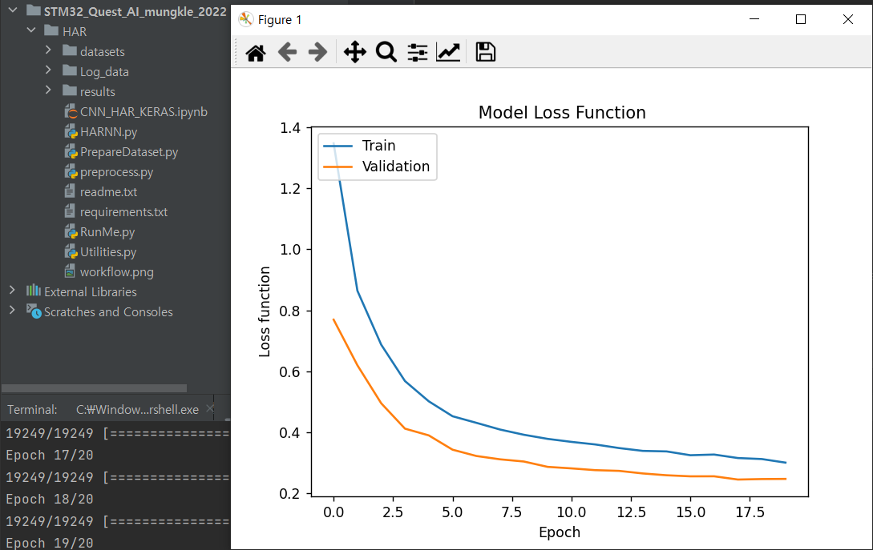Open Edit axis and curve parameters icon

tap(448, 53)
